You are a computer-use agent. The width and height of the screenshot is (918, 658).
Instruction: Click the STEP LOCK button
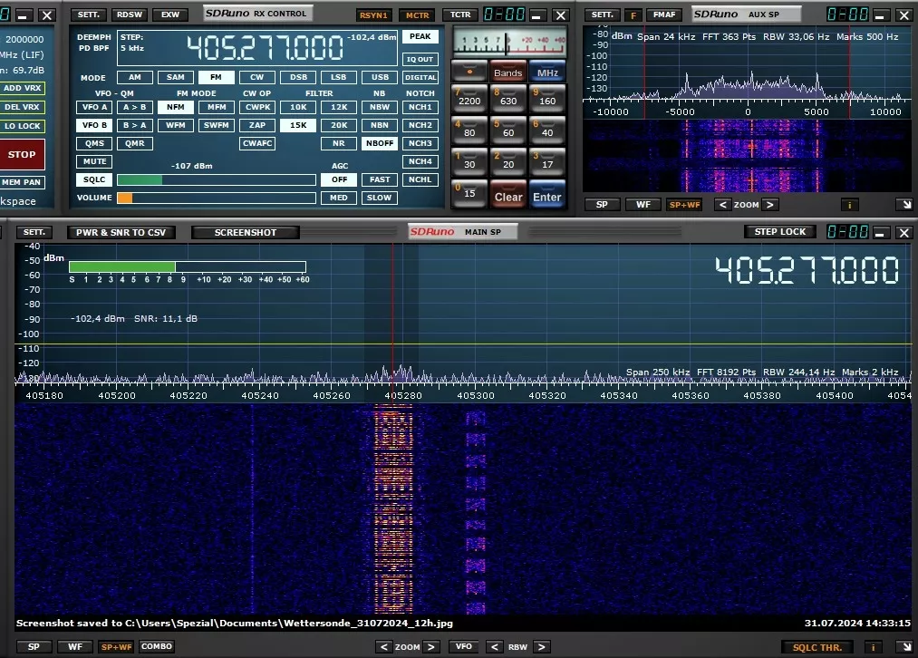click(x=780, y=232)
